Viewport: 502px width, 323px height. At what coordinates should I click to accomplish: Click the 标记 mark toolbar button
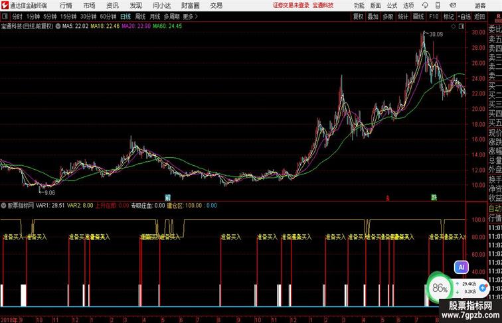click(448, 17)
